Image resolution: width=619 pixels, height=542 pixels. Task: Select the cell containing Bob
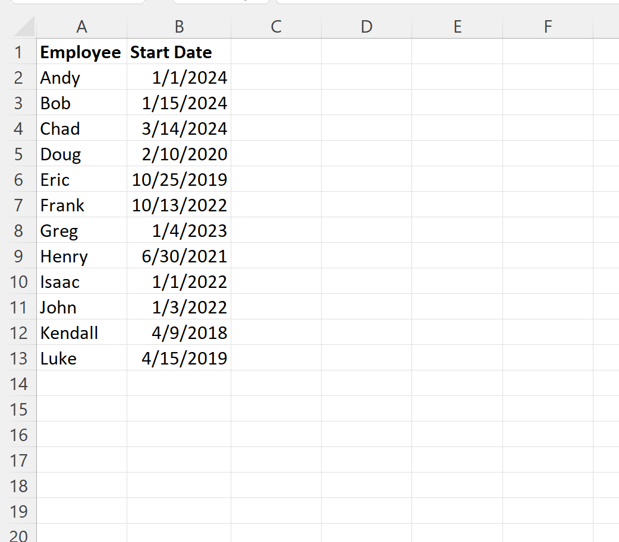[x=81, y=103]
